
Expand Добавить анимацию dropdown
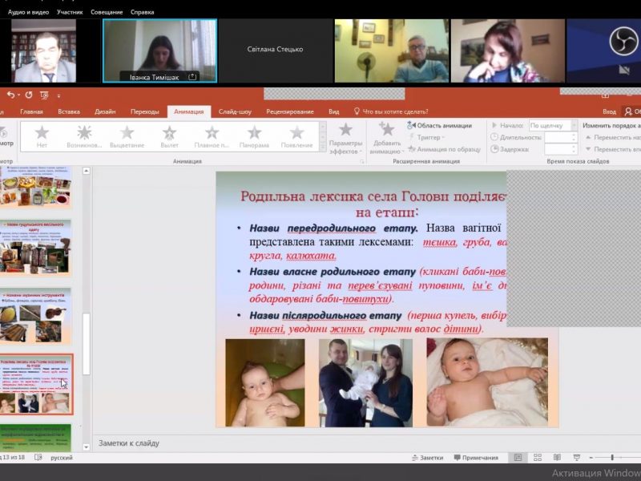386,138
